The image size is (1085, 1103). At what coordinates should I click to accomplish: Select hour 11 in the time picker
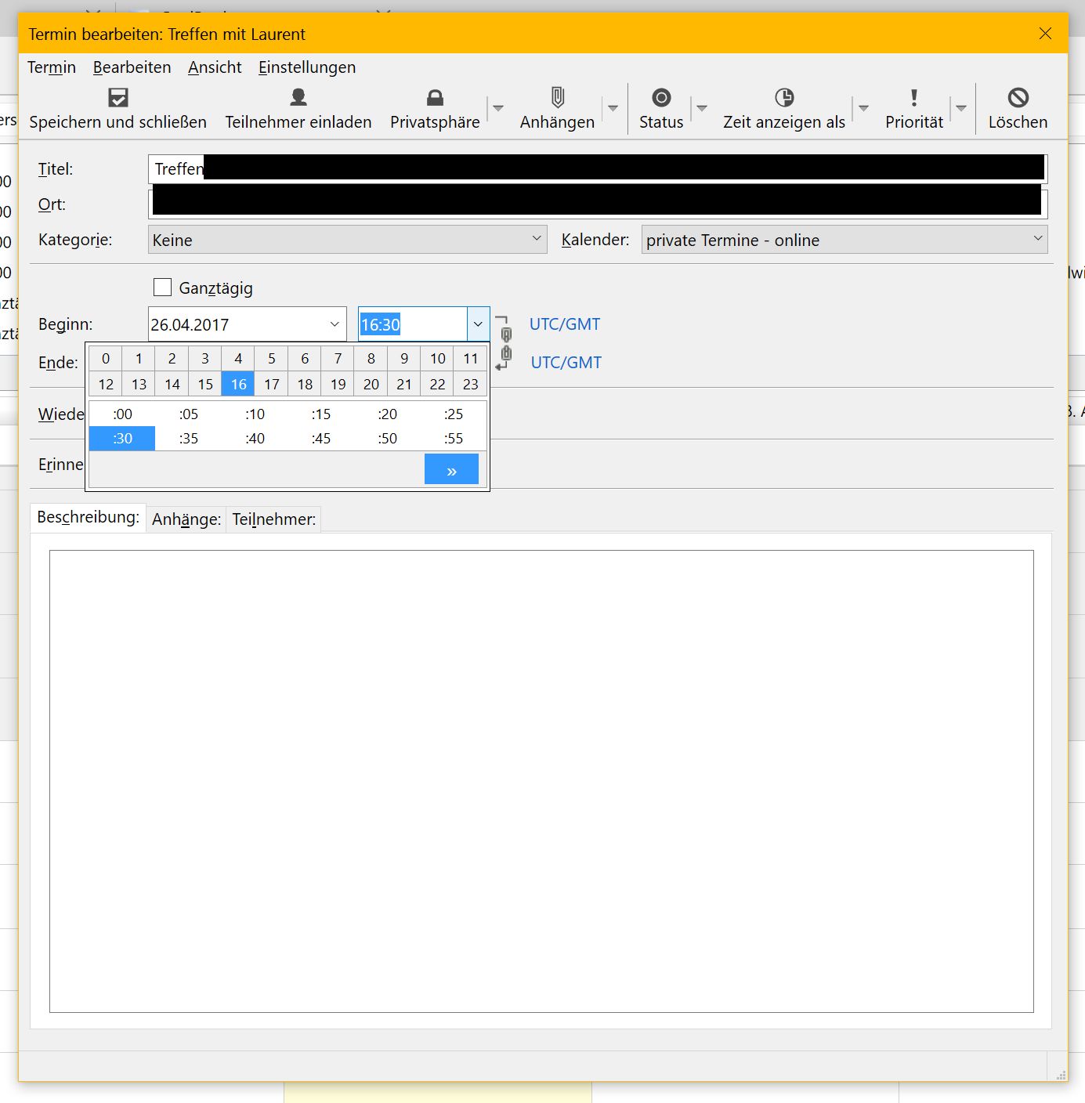(470, 359)
